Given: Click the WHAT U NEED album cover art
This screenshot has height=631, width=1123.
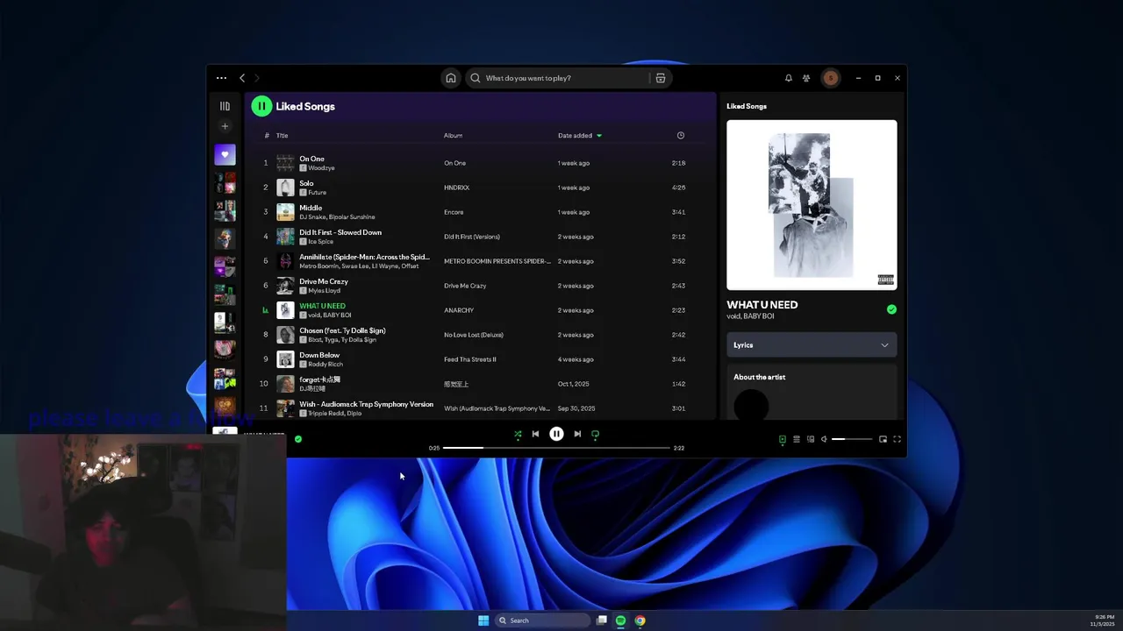Looking at the screenshot, I should click(812, 205).
